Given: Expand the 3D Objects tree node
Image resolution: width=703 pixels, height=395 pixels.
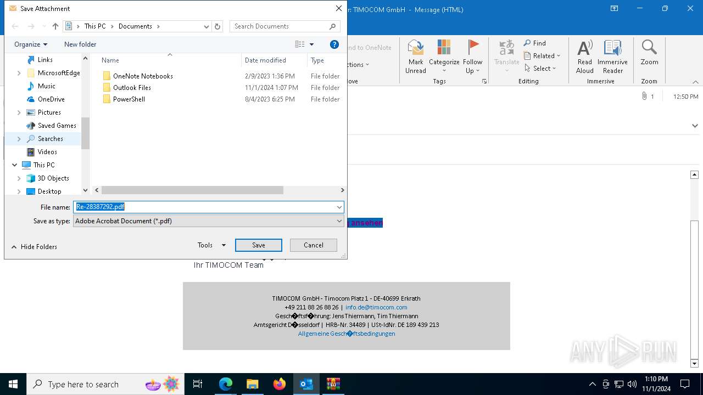Looking at the screenshot, I should (x=19, y=178).
